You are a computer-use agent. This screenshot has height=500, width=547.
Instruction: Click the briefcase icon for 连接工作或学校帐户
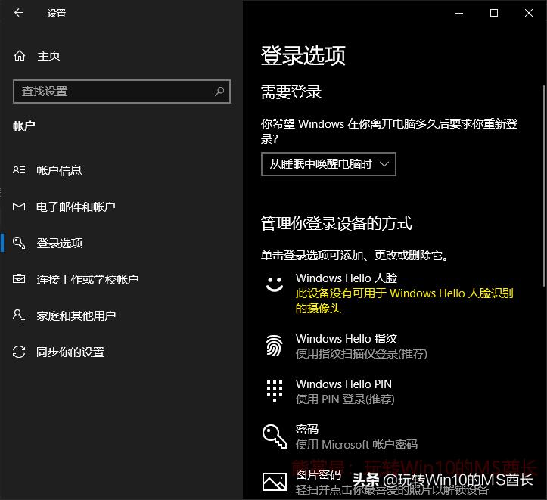point(19,279)
